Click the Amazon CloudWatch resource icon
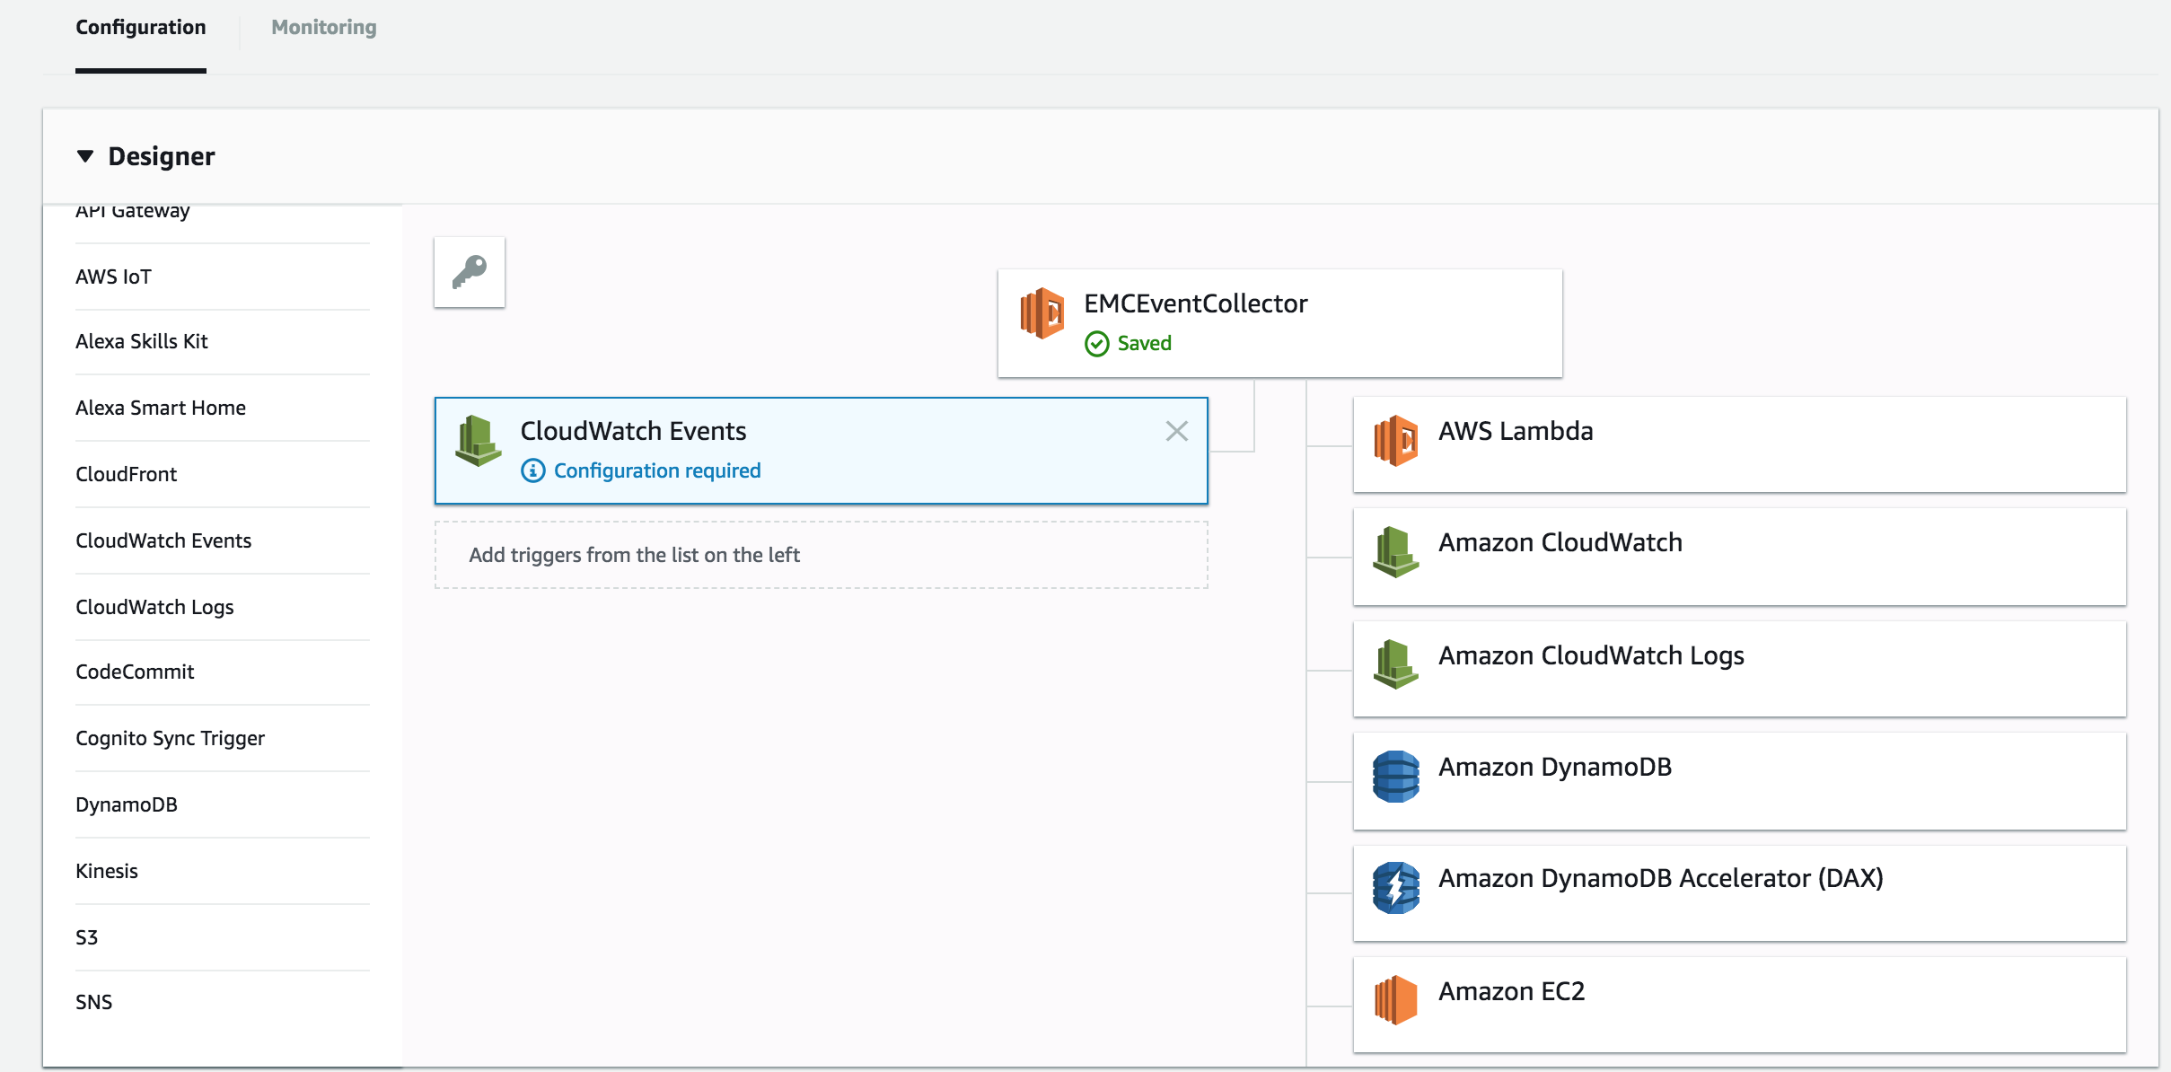 [1396, 552]
